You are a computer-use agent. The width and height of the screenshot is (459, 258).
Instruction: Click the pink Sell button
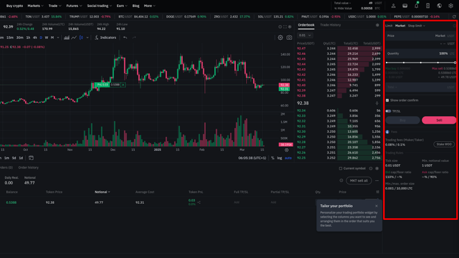[x=439, y=120]
